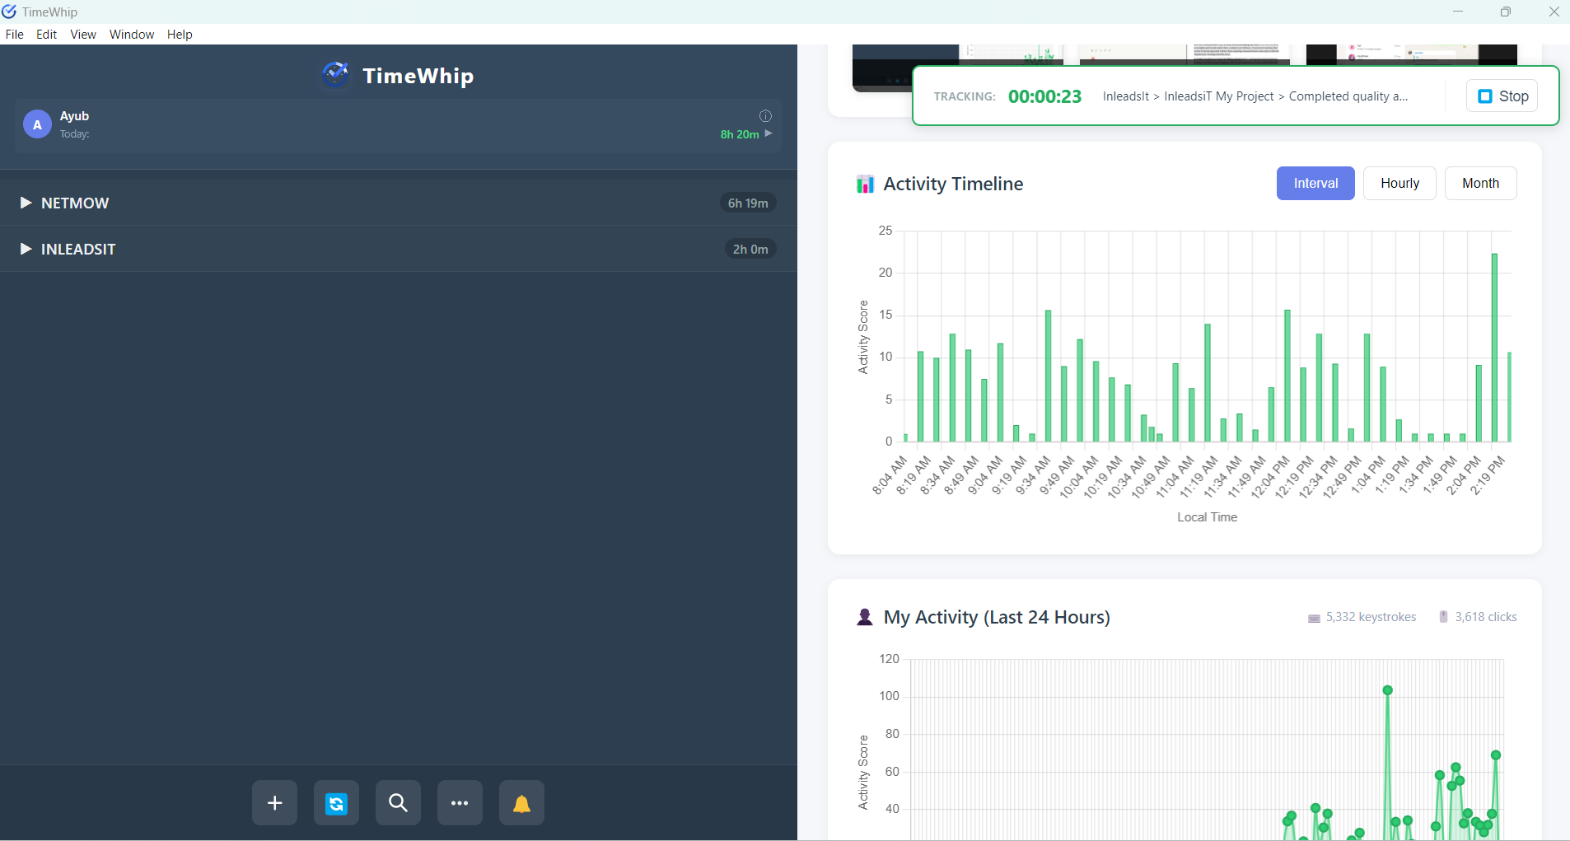Click the Ayub user name
The image size is (1570, 841).
point(74,116)
